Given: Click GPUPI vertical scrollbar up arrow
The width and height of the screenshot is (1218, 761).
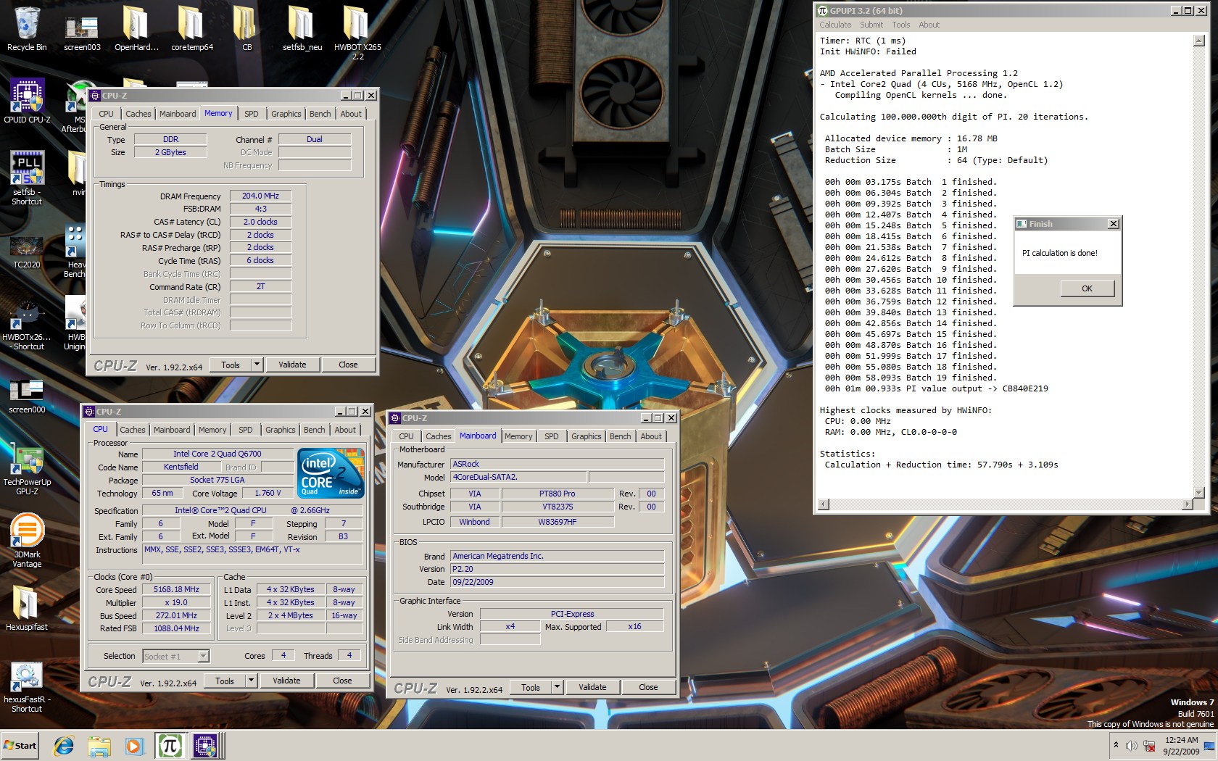Looking at the screenshot, I should tap(1198, 41).
